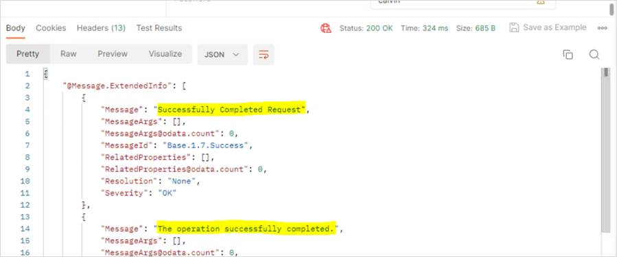
Task: Click line number 12 in gutter
Action: click(x=25, y=205)
